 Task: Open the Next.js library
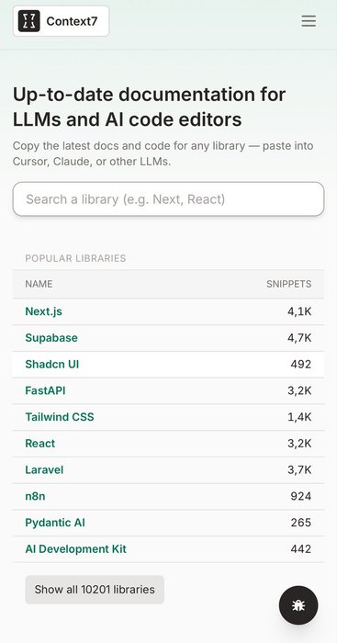point(44,311)
